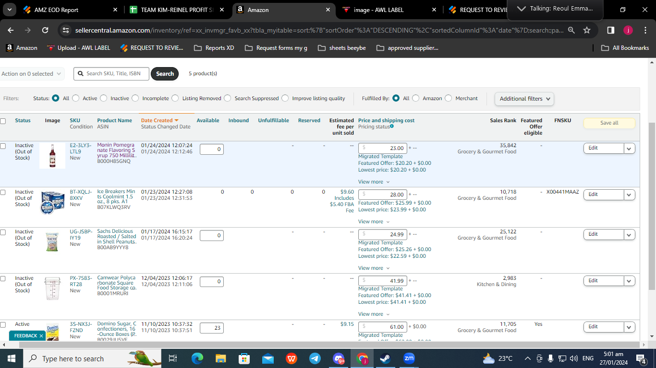Reload the Seller Central page
The height and width of the screenshot is (368, 656).
45,30
